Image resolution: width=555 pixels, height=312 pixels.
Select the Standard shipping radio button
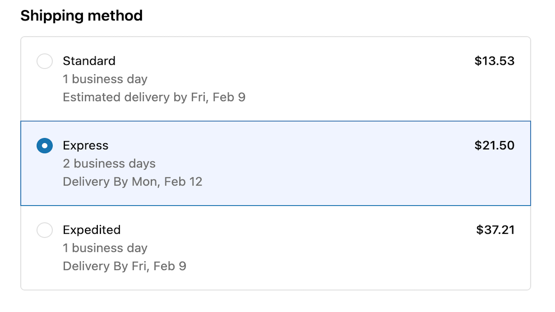(x=44, y=61)
